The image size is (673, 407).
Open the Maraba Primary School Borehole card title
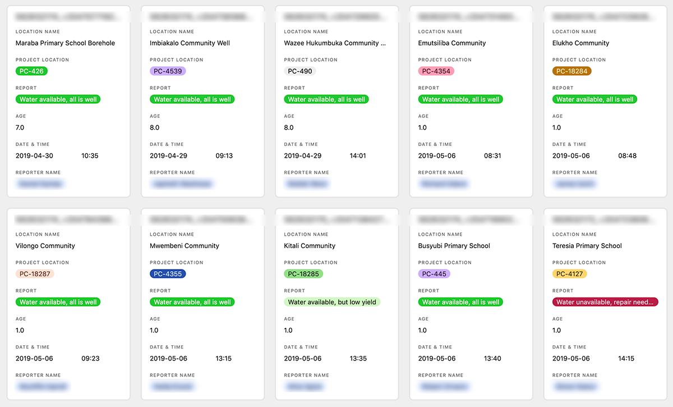pos(65,43)
